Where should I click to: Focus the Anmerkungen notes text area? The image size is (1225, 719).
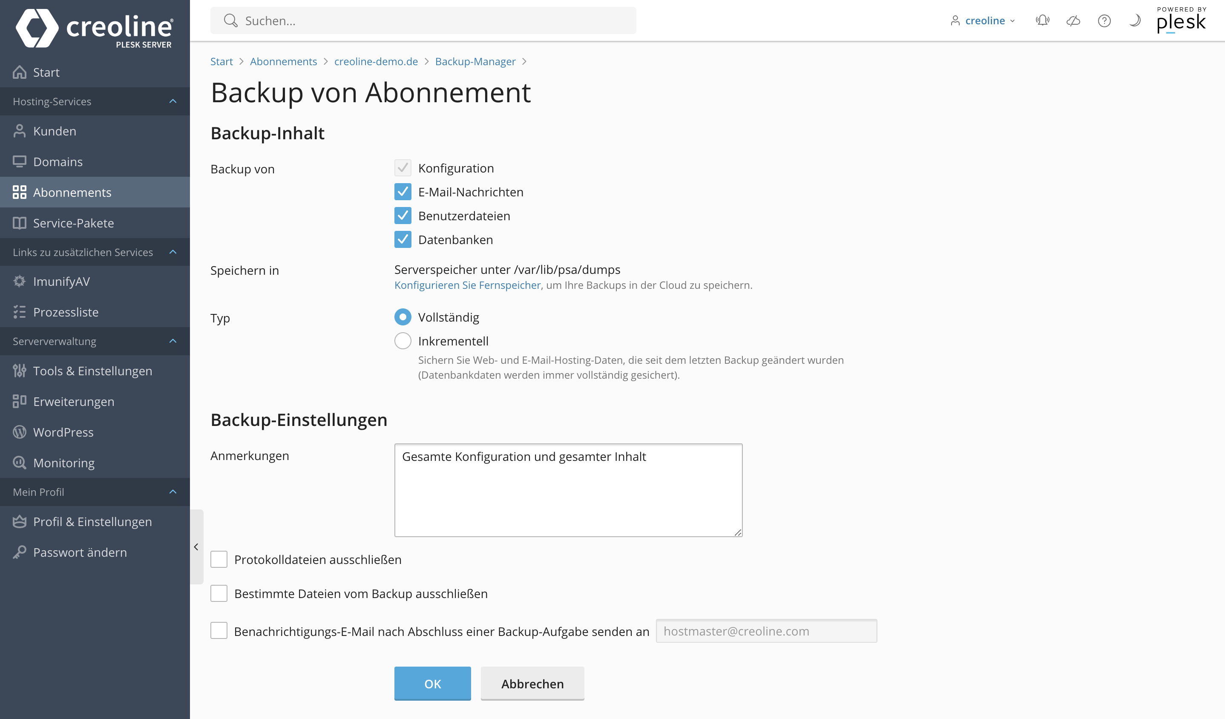(x=568, y=490)
